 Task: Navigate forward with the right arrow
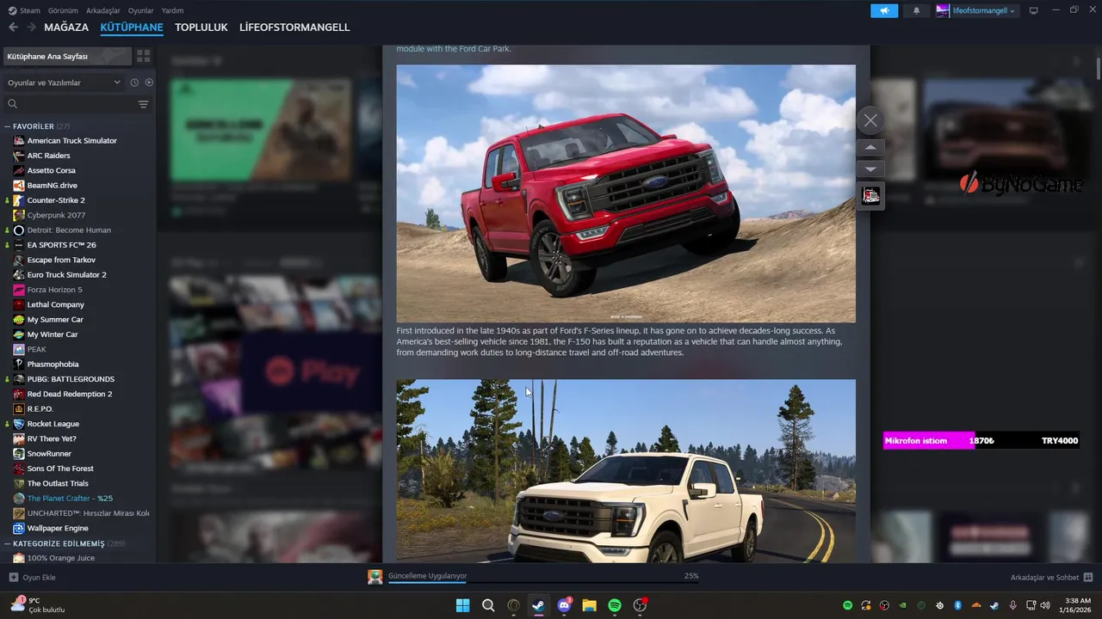(31, 28)
